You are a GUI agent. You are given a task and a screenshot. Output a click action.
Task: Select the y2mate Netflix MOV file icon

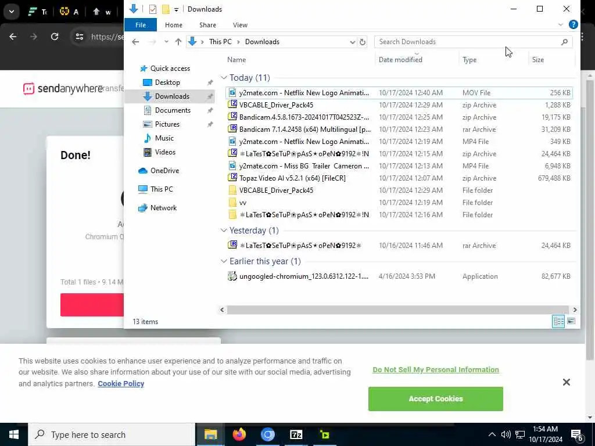click(232, 92)
